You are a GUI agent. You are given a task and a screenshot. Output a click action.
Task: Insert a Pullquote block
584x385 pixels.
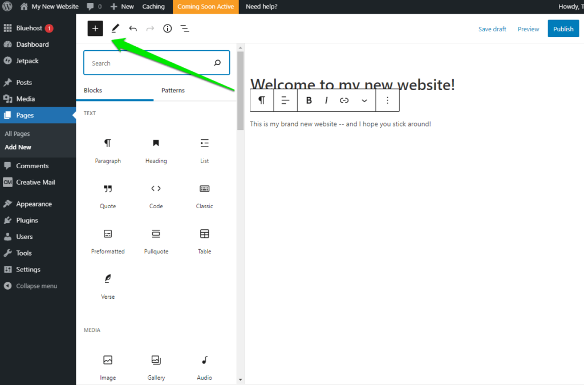coord(156,242)
